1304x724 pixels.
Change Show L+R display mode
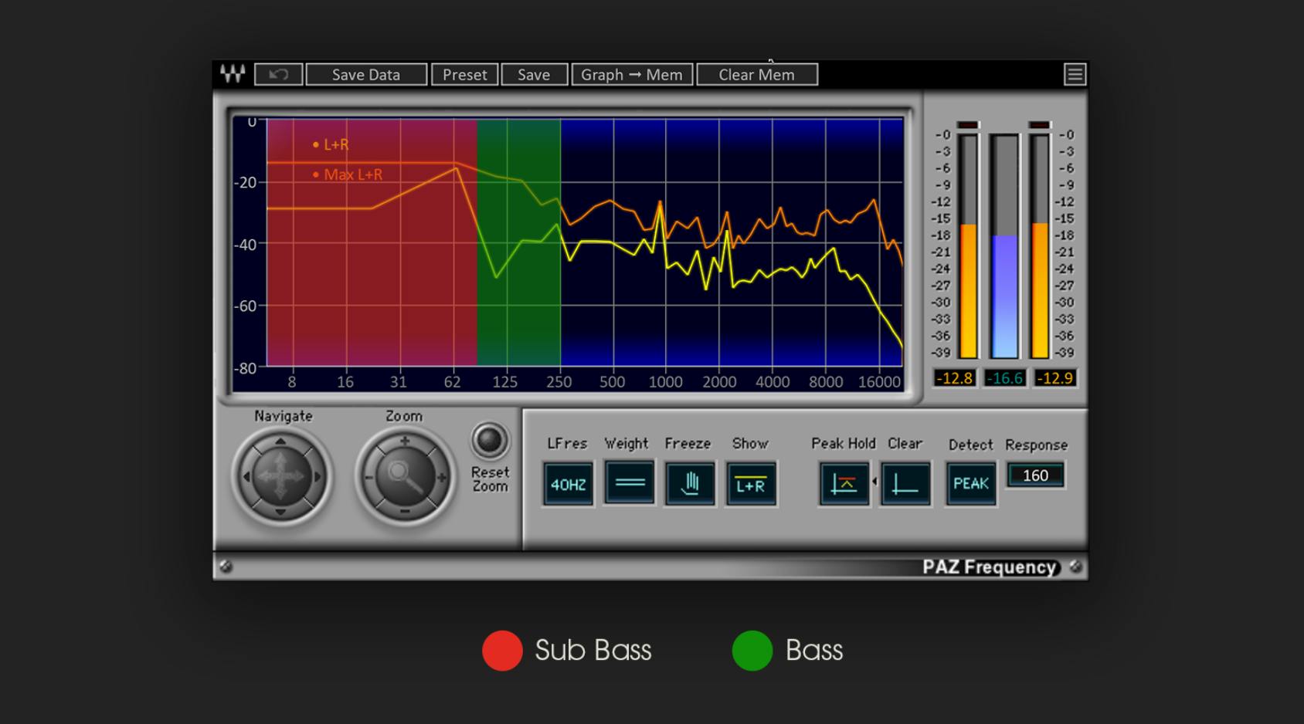(751, 484)
